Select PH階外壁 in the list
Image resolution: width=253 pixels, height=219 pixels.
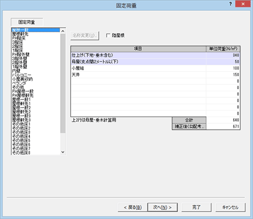coord(36,55)
